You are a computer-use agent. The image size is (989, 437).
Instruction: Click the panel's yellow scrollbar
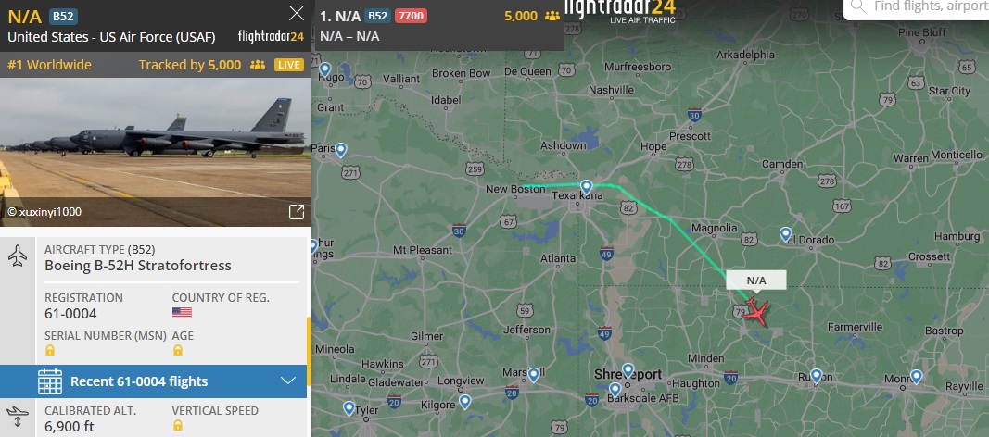309,352
